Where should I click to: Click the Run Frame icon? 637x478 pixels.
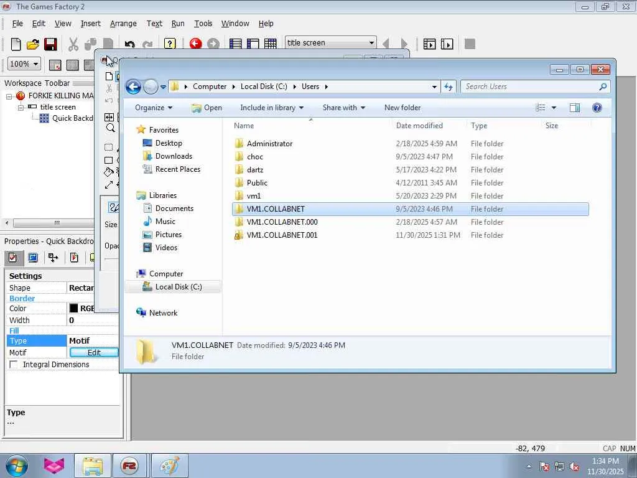447,44
